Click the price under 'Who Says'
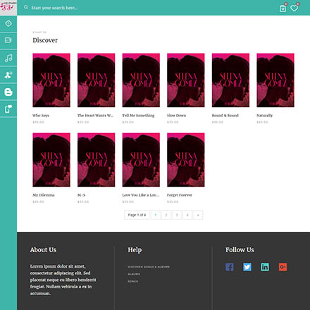310x310 pixels. point(38,122)
